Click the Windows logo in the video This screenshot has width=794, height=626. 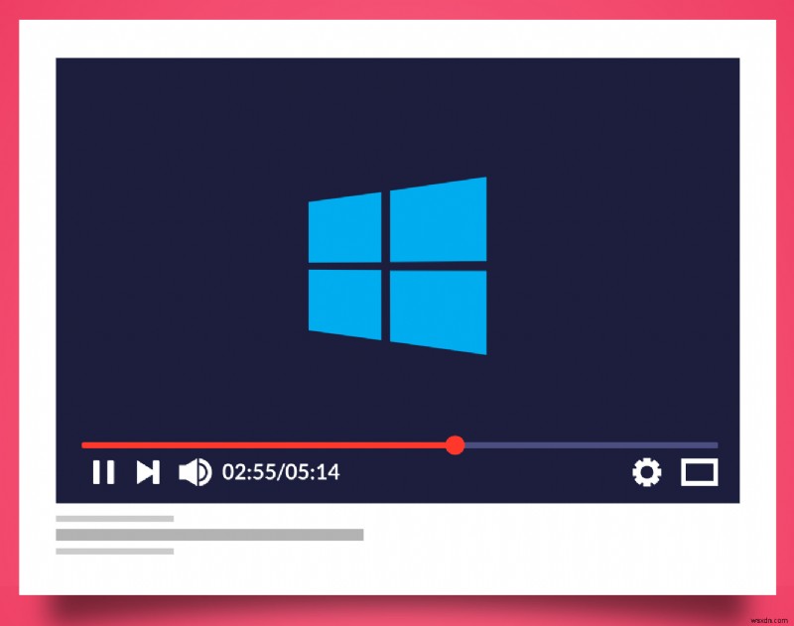click(398, 266)
